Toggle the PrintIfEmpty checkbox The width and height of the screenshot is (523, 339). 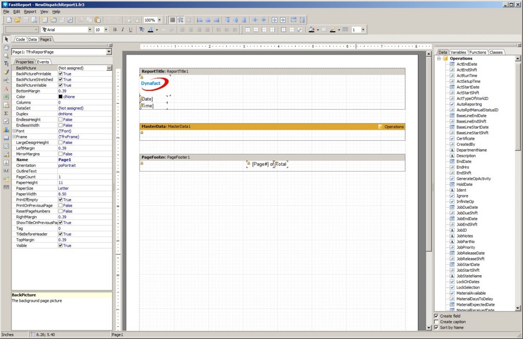coord(60,200)
